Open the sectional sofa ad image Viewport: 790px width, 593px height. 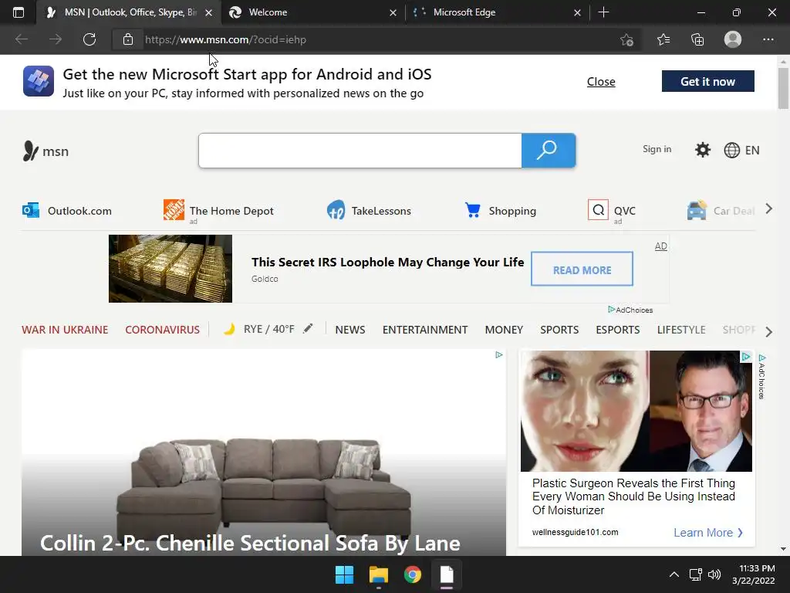264,452
